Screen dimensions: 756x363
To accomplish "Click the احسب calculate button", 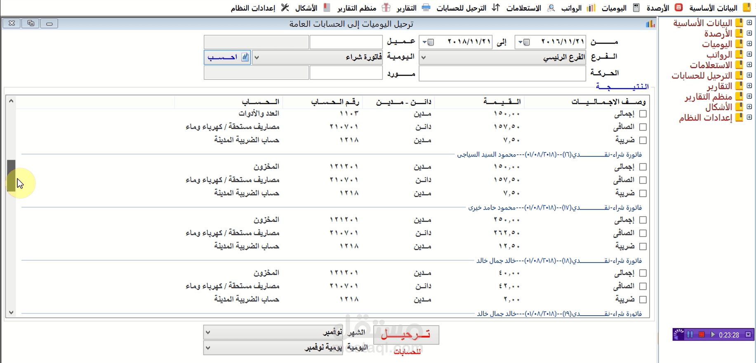I will pos(227,57).
